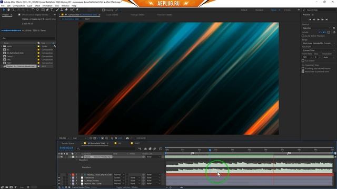The height and width of the screenshot is (189, 337).
Task: Select the Type text tool
Action: click(x=52, y=10)
